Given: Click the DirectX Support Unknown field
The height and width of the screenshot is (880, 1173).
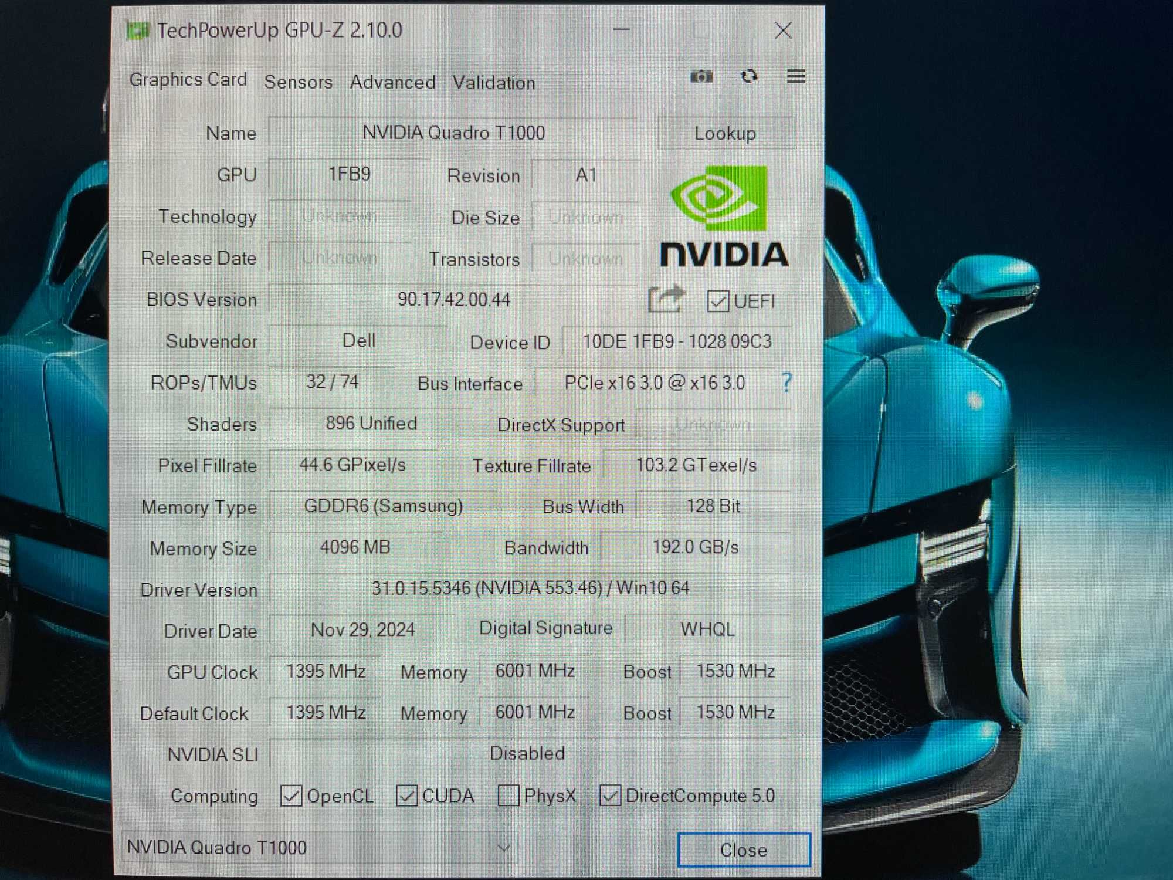Looking at the screenshot, I should (x=713, y=424).
